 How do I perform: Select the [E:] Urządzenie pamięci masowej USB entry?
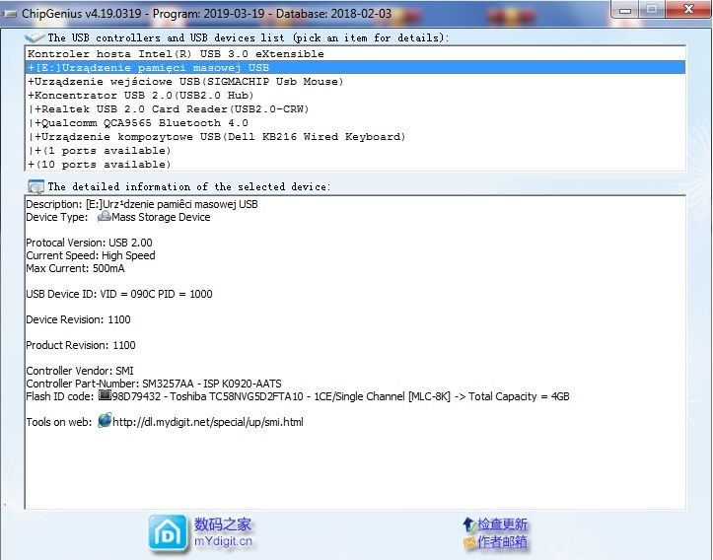click(x=355, y=68)
